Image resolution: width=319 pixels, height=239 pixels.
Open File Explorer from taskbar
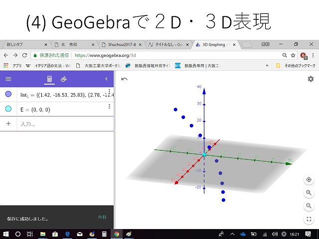[x=42, y=234]
